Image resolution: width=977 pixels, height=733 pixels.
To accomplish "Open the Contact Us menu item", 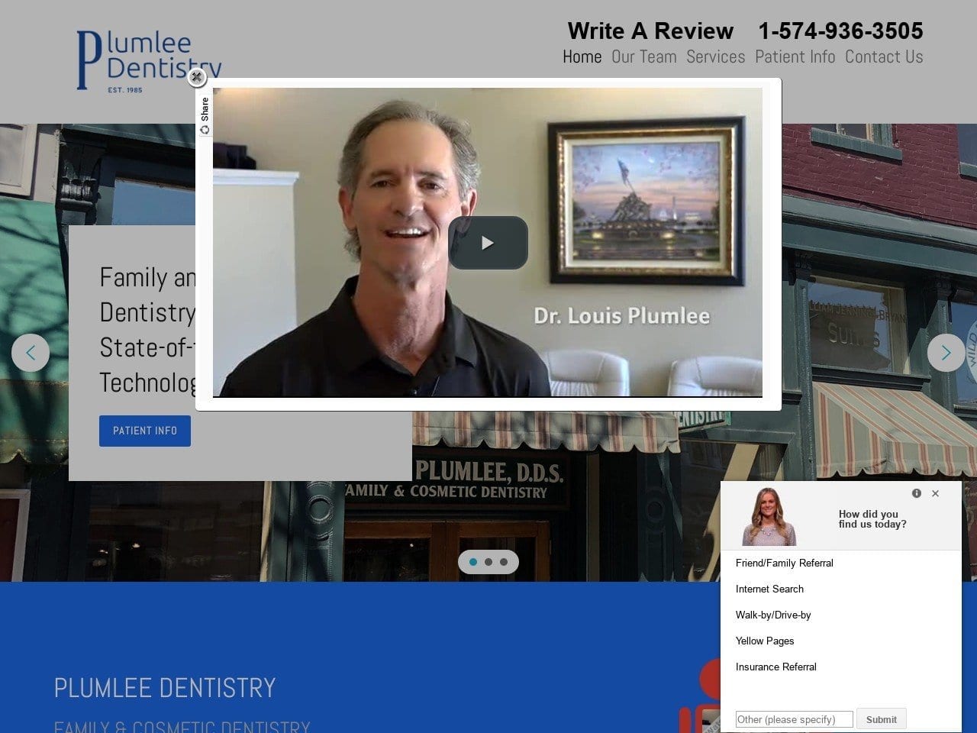I will pos(884,57).
